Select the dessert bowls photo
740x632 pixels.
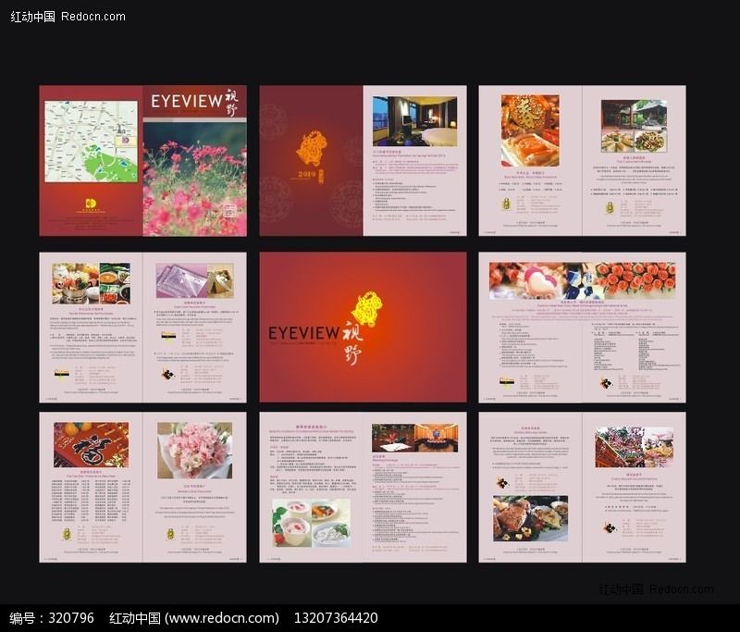coord(311,523)
